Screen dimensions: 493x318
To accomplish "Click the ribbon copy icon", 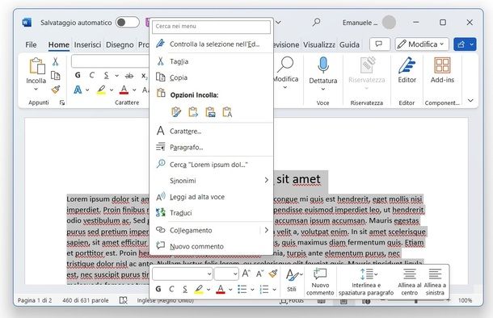I will pos(55,76).
